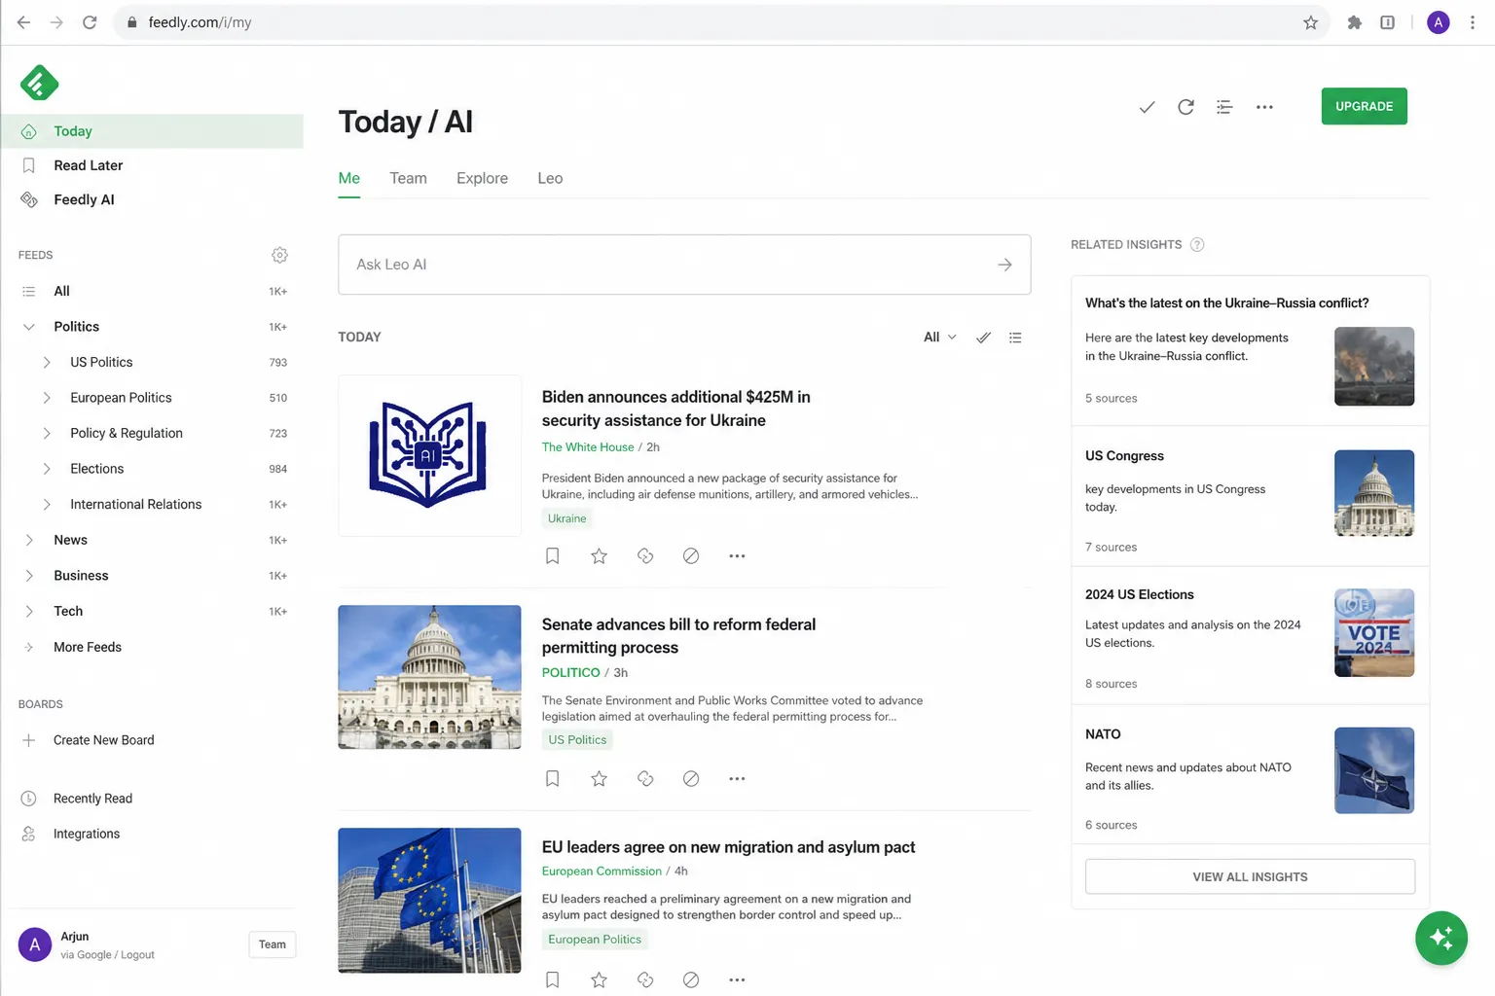Open Related Insights help icon
The height and width of the screenshot is (996, 1495).
point(1197,245)
